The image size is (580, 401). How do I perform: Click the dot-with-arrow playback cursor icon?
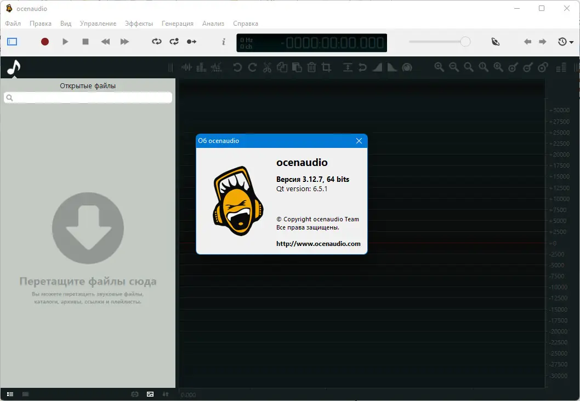(192, 42)
